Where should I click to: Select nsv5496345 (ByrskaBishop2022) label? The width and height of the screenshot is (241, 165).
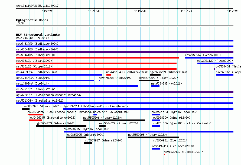tap(52, 118)
